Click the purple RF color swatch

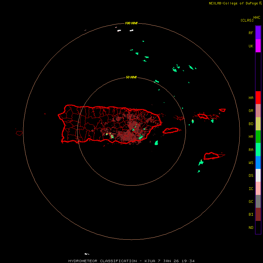click(258, 33)
